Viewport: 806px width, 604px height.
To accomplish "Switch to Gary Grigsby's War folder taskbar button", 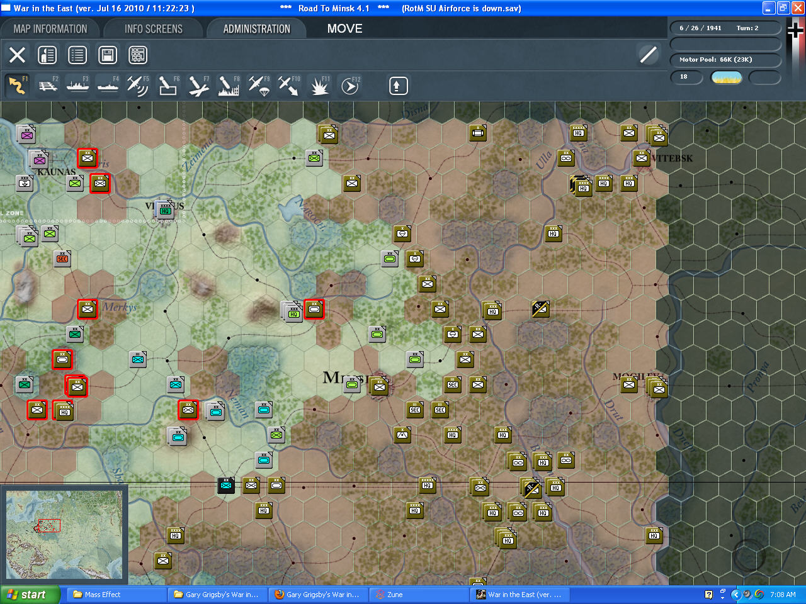I will 217,595.
